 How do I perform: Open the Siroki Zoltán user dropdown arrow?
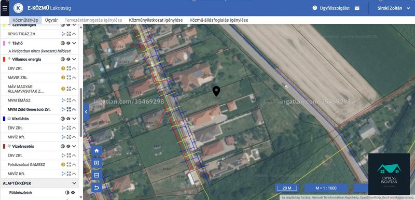point(408,8)
